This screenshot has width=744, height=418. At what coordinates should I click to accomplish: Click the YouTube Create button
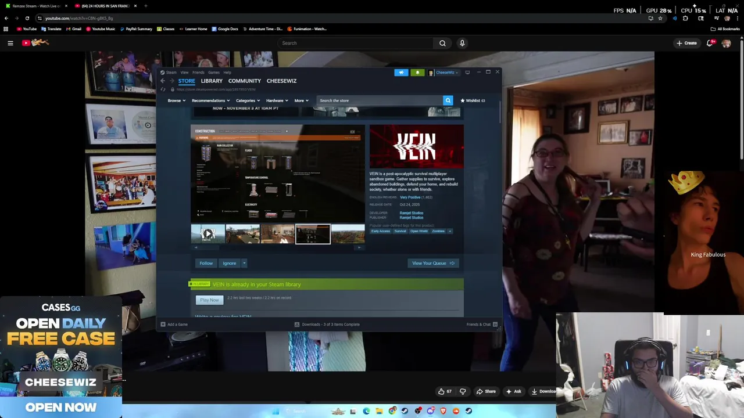[686, 43]
